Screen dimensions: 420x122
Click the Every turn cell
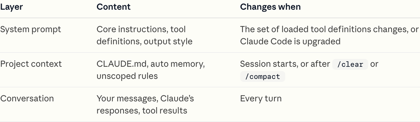(261, 99)
